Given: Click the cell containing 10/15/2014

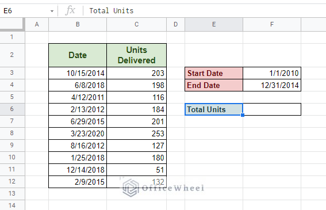Looking at the screenshot, I should pos(78,73).
